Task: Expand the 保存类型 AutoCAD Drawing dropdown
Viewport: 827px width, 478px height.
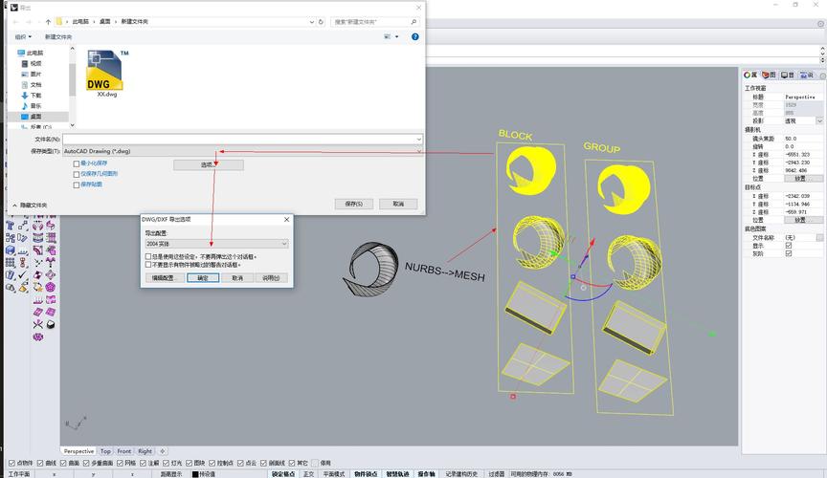Action: coord(418,151)
